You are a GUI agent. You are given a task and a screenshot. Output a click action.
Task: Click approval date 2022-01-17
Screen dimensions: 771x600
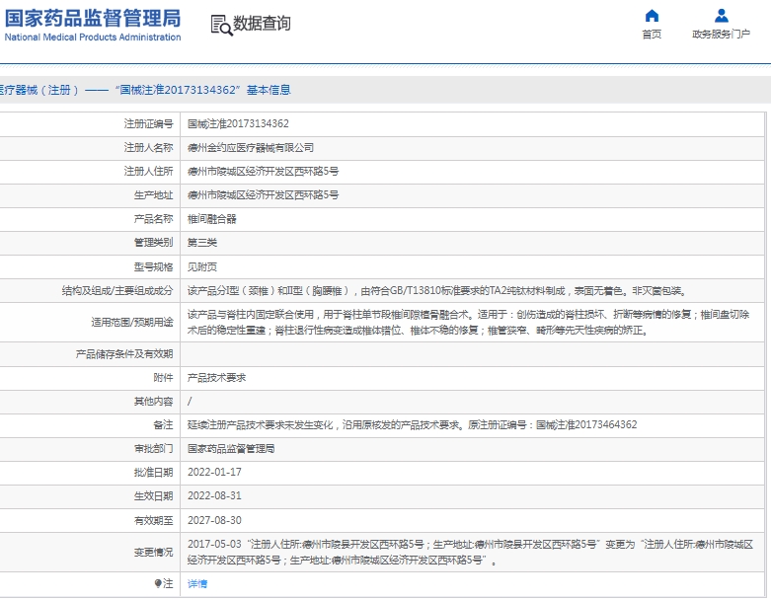click(214, 472)
